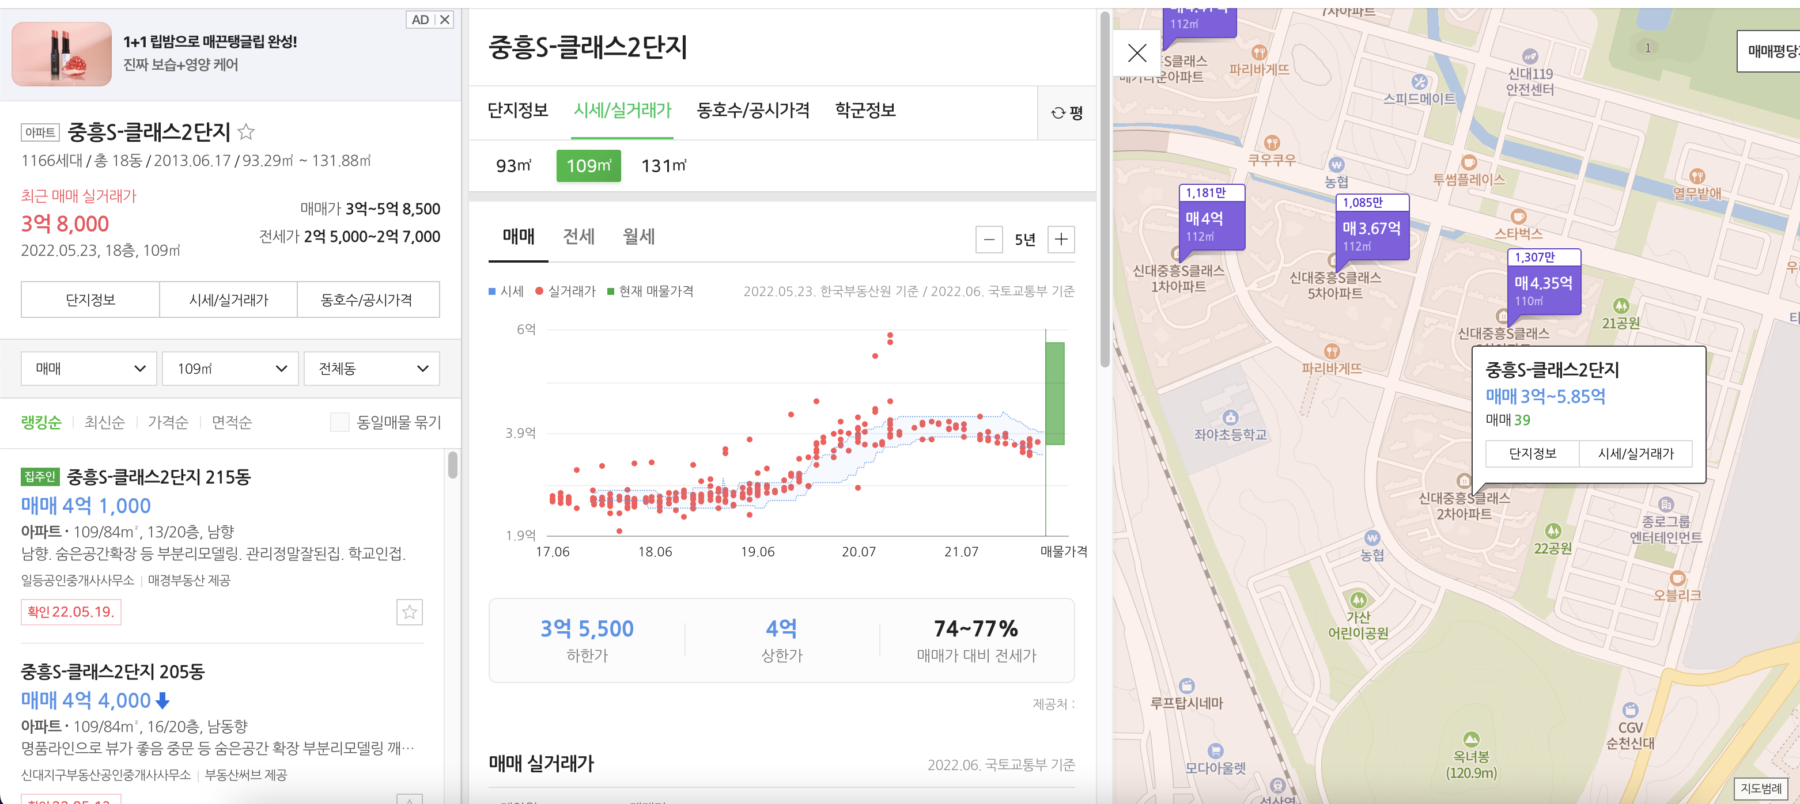Switch to the 전세 chart tab
The height and width of the screenshot is (804, 1800).
pos(579,237)
